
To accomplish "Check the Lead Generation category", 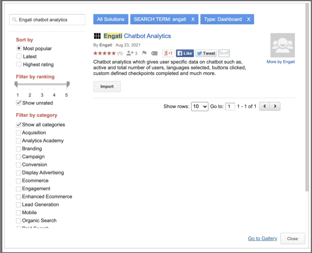I will tap(18, 204).
